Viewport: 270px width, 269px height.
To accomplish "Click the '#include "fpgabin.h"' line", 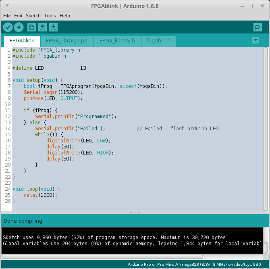I will [40, 56].
